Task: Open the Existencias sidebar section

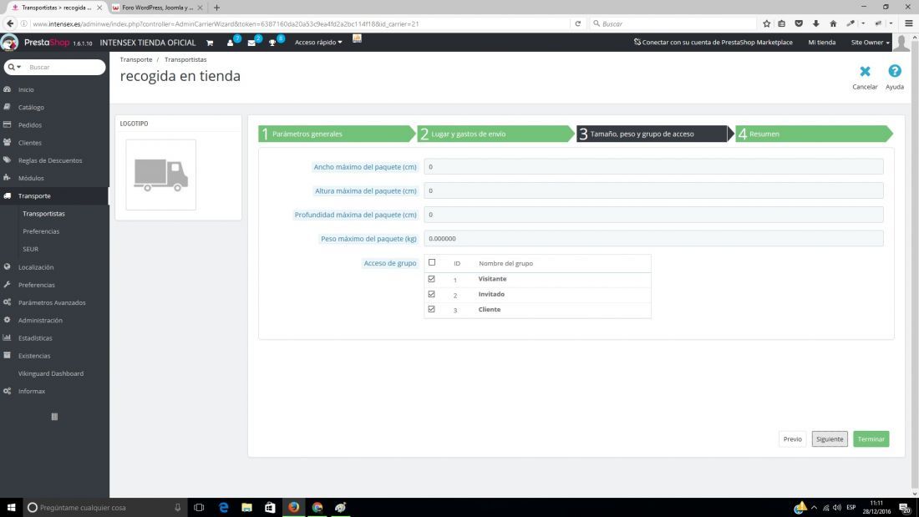Action: [x=34, y=356]
